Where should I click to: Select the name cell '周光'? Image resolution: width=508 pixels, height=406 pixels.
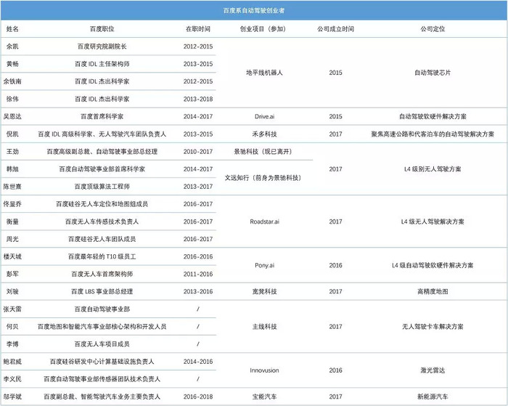pyautogui.click(x=12, y=239)
